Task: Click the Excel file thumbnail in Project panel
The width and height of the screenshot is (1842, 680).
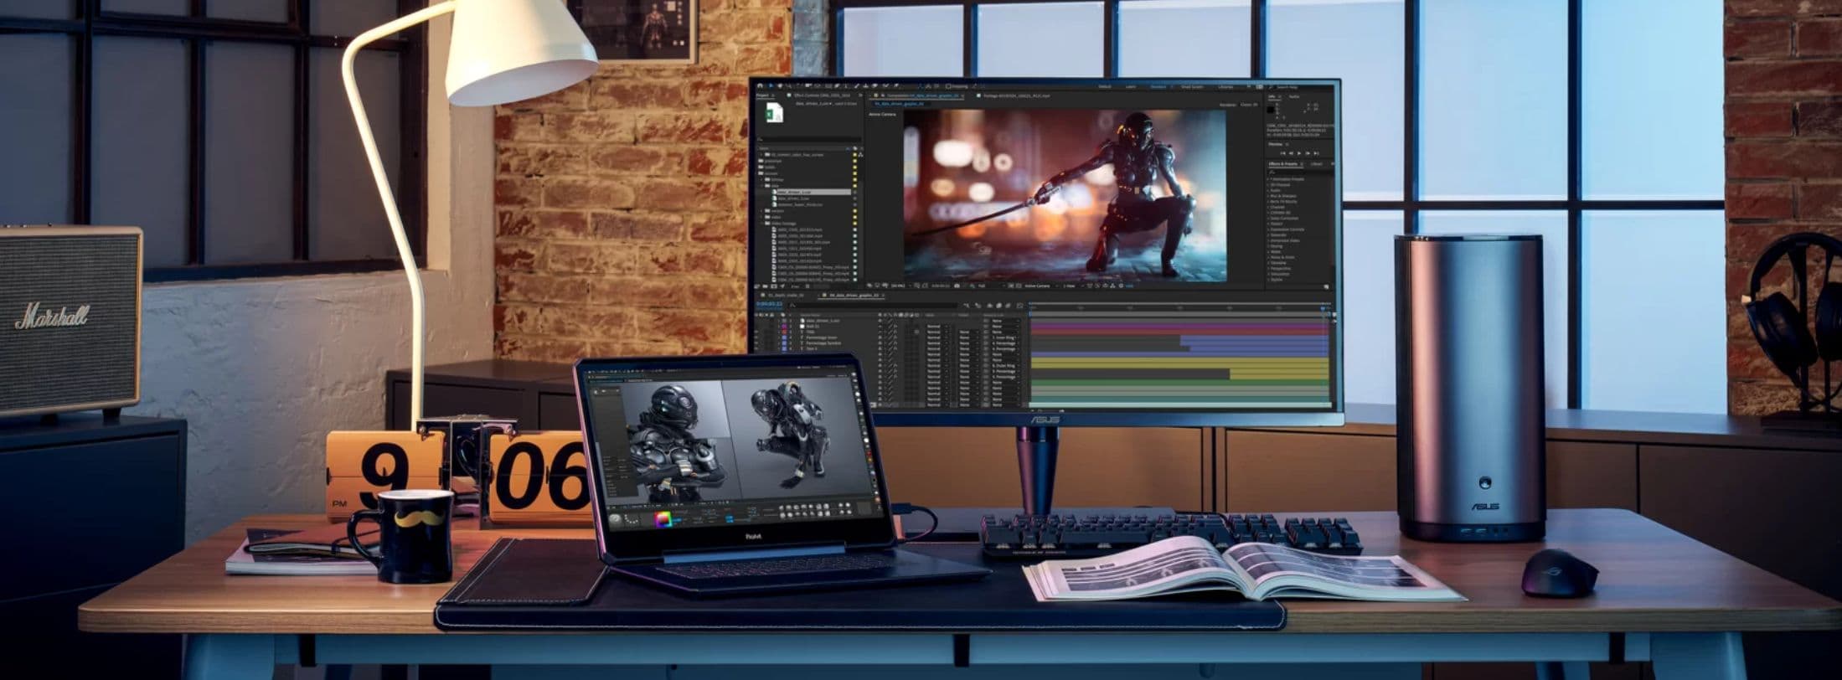Action: pos(774,113)
